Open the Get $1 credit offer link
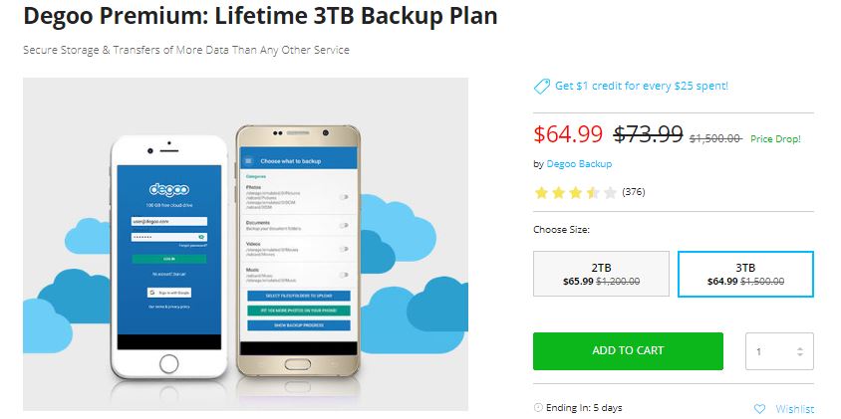 pyautogui.click(x=641, y=87)
